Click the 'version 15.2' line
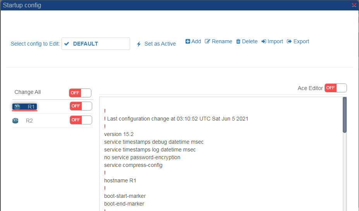The width and height of the screenshot is (359, 211). (119, 134)
